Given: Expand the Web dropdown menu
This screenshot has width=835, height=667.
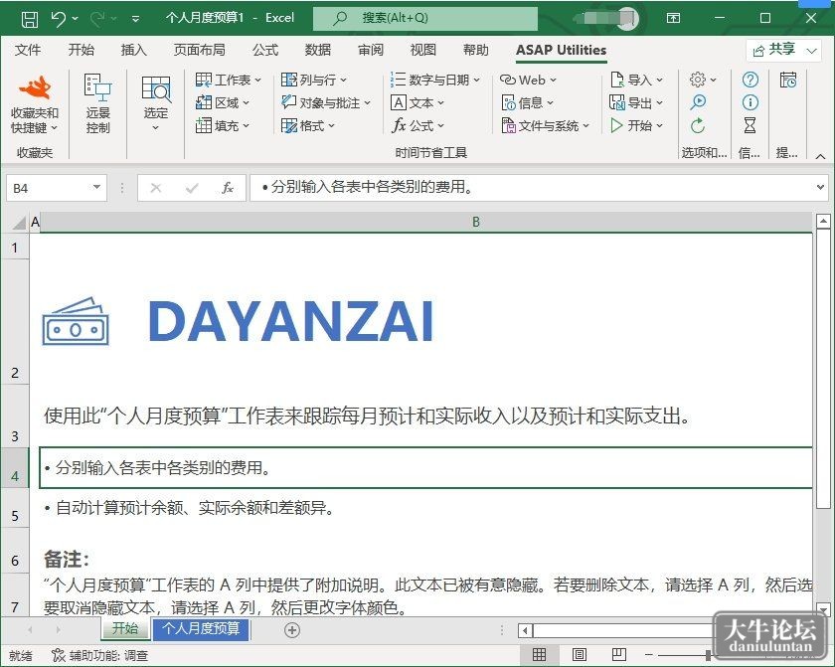Looking at the screenshot, I should (528, 80).
